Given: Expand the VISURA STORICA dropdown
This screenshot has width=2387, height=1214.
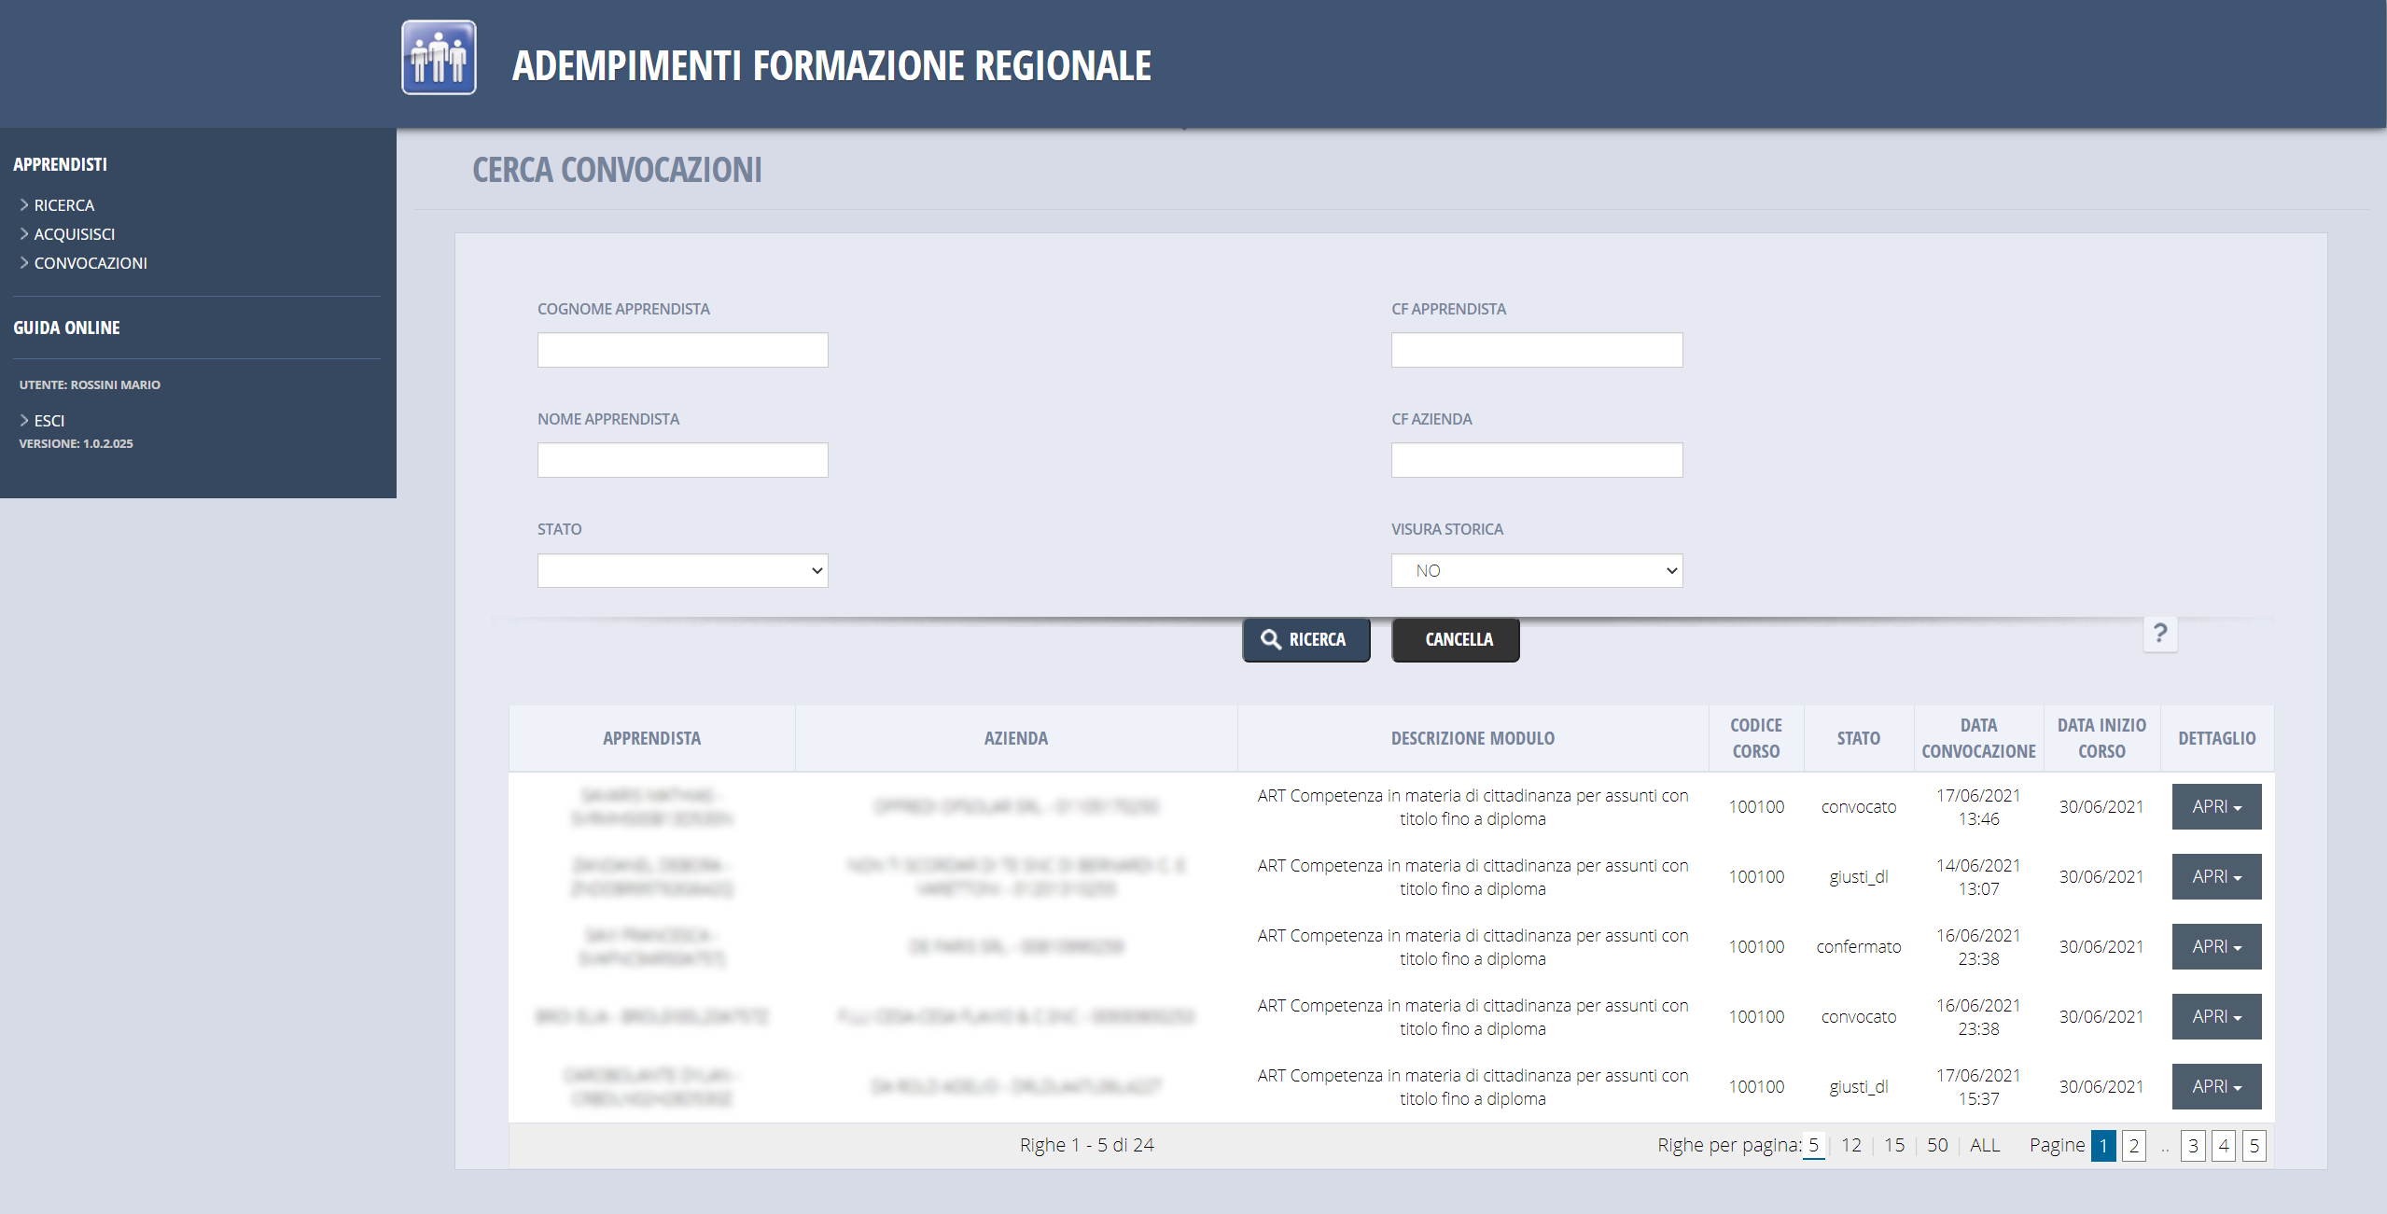Looking at the screenshot, I should pos(1536,570).
